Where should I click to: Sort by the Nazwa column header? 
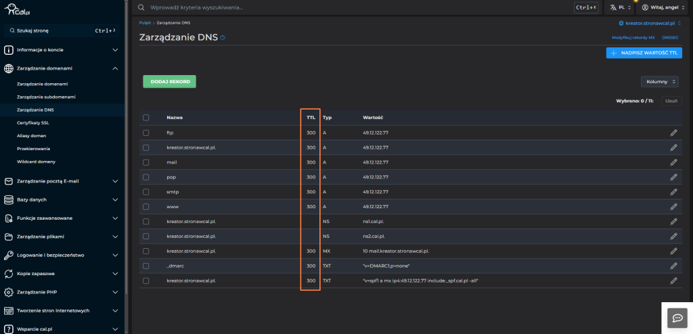175,118
